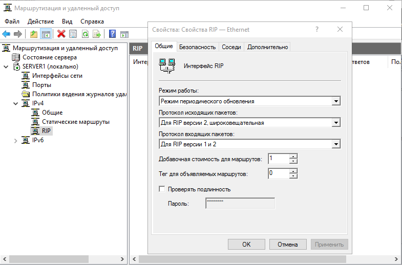This screenshot has height=265, width=402.
Task: Expand the IPv6 tree node
Action: coord(15,140)
